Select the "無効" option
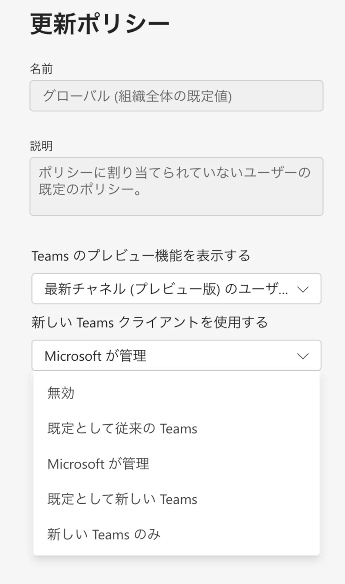 (x=61, y=393)
